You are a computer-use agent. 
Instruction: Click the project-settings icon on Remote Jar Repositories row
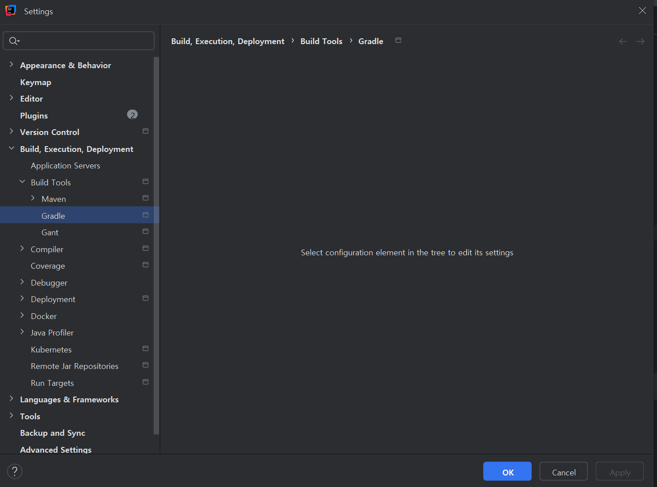pyautogui.click(x=145, y=365)
